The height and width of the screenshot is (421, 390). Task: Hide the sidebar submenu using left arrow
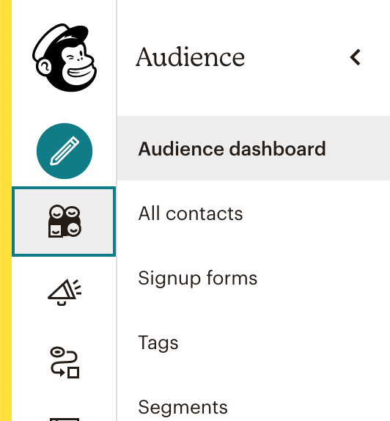tap(355, 57)
